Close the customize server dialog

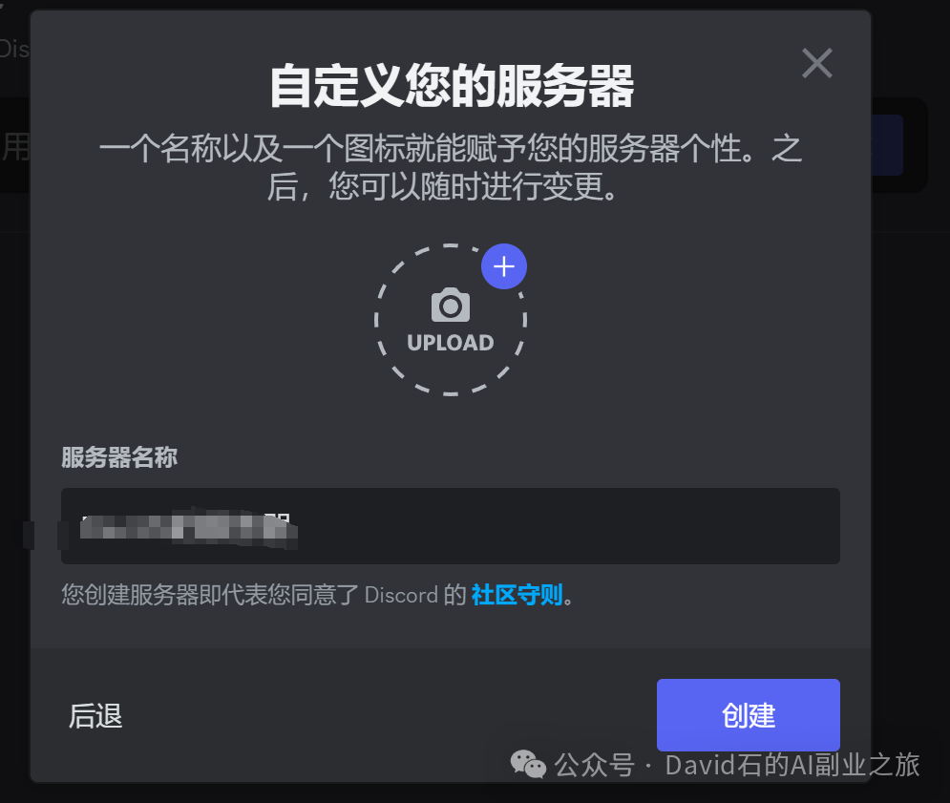[x=816, y=63]
